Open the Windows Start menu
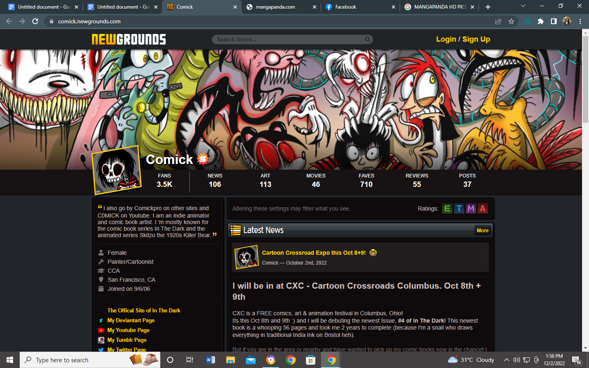Screen dimensions: 589x368 tap(10, 360)
